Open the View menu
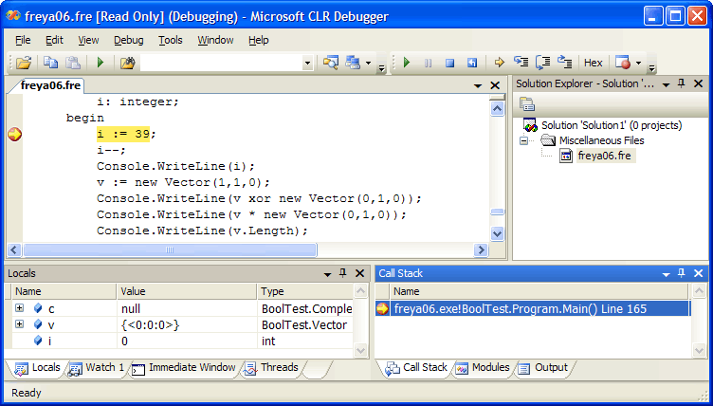 click(88, 40)
